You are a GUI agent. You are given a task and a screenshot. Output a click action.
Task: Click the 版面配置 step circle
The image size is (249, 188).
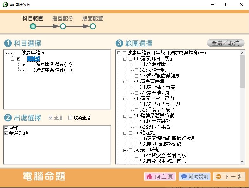pyautogui.click(x=93, y=26)
